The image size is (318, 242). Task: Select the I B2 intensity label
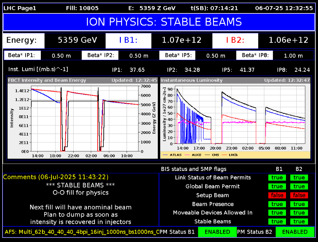[x=235, y=40]
